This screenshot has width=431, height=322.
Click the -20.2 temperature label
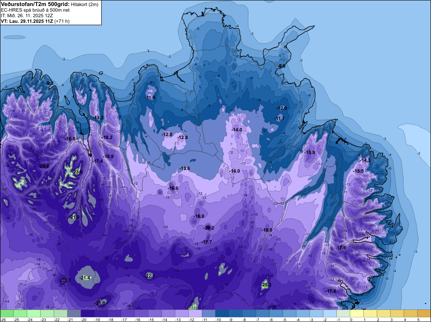tap(209, 228)
